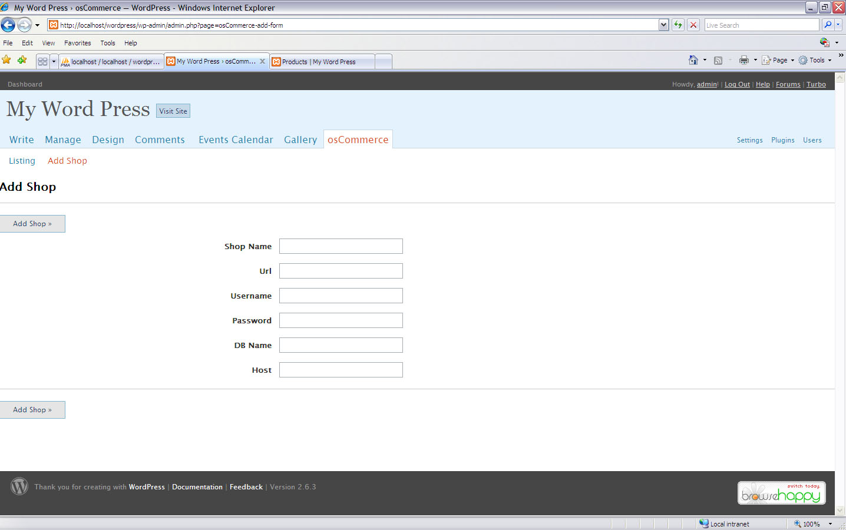Click the Password input field
This screenshot has width=846, height=530.
pos(341,320)
